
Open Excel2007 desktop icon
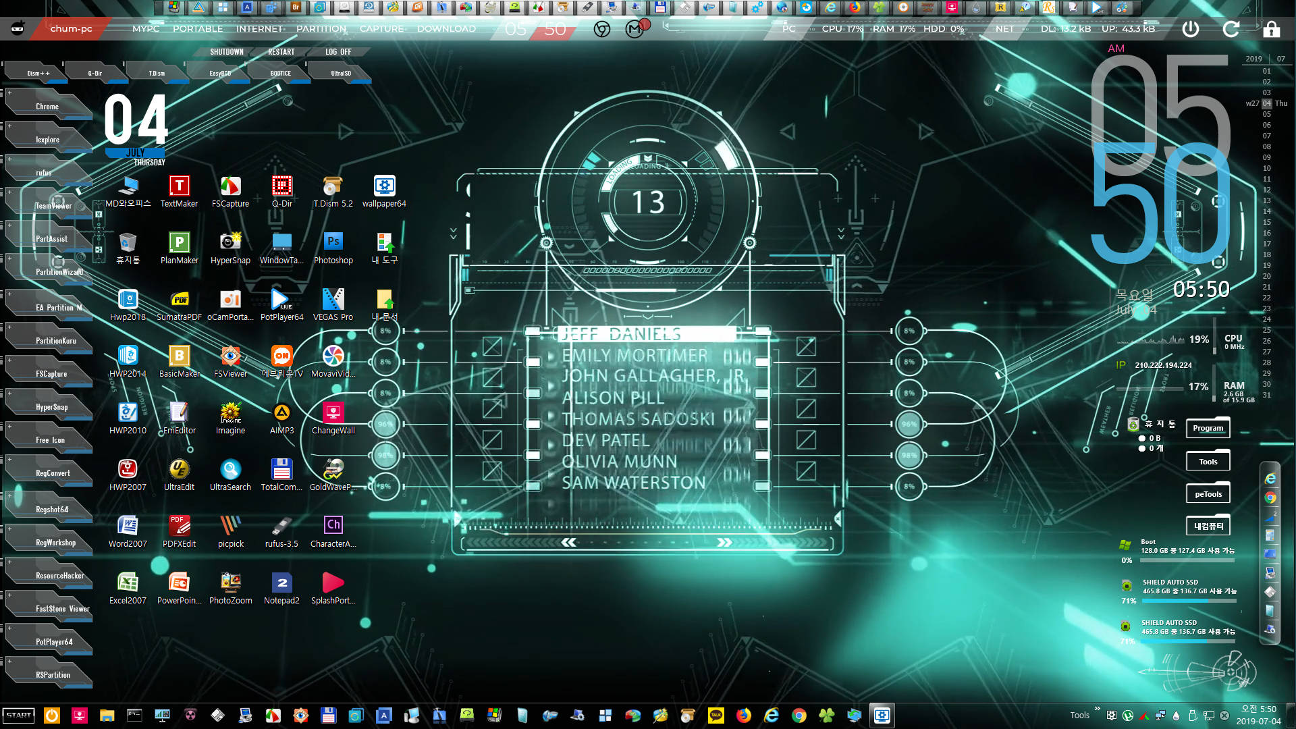(128, 588)
